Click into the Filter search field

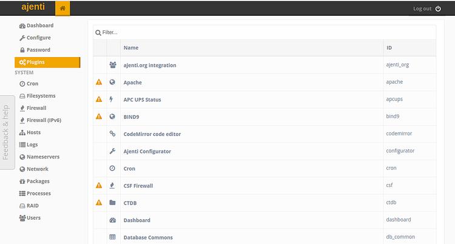pos(264,32)
